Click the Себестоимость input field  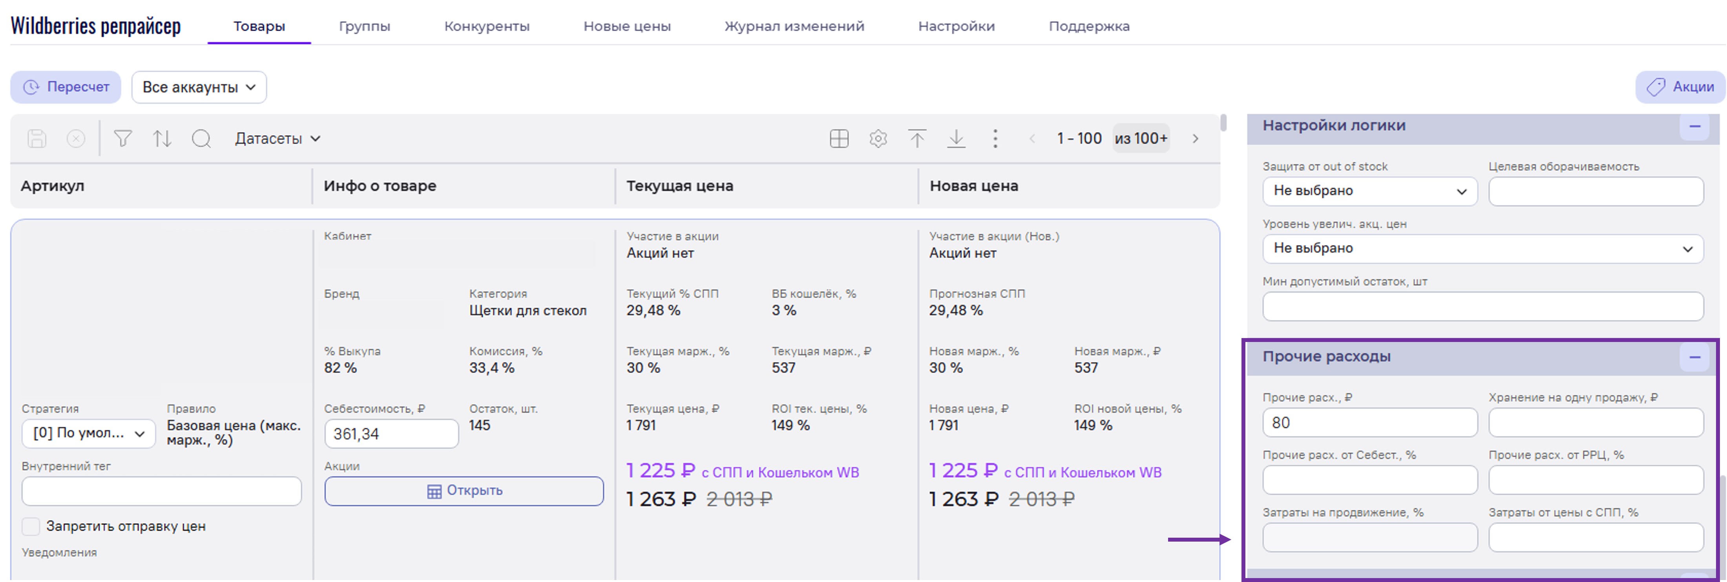point(391,434)
